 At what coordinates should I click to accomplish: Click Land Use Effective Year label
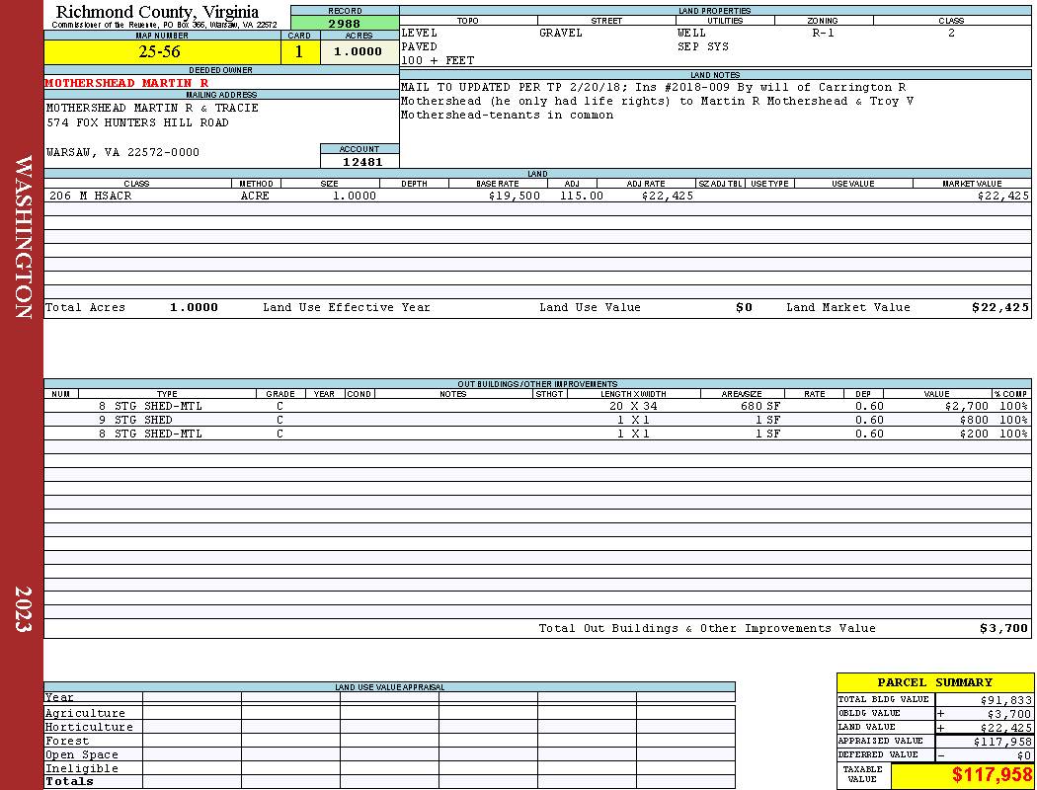tap(347, 307)
